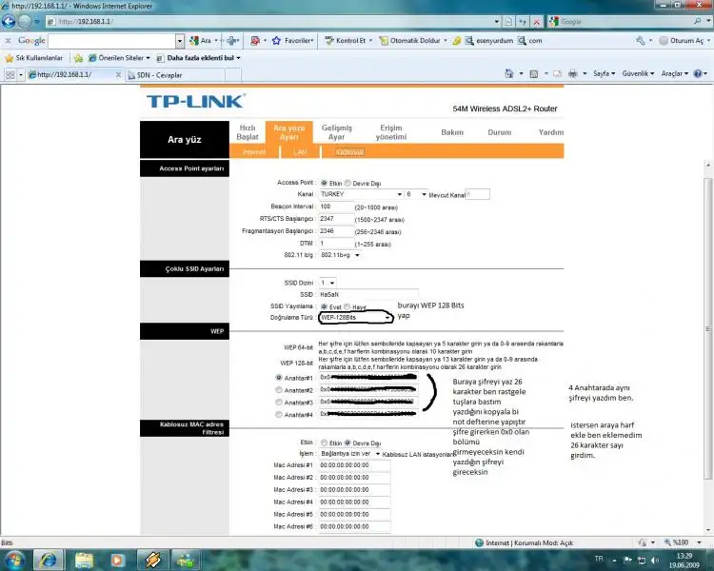This screenshot has height=571, width=714.
Task: Open the channel number dropdown
Action: (416, 194)
